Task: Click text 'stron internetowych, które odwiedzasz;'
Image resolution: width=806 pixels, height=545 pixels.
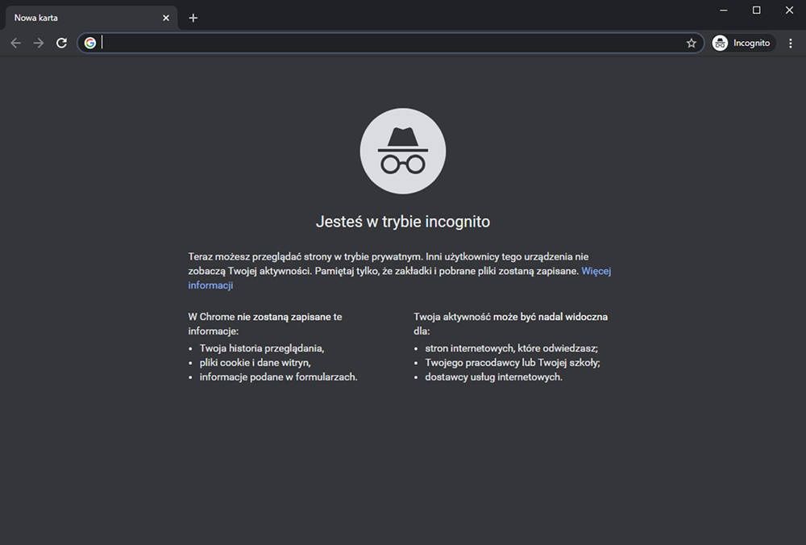Action: [512, 348]
